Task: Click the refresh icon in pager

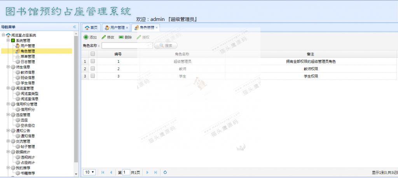Action: 165,173
